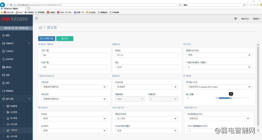Open the 多码流 dropdown

(74, 119)
